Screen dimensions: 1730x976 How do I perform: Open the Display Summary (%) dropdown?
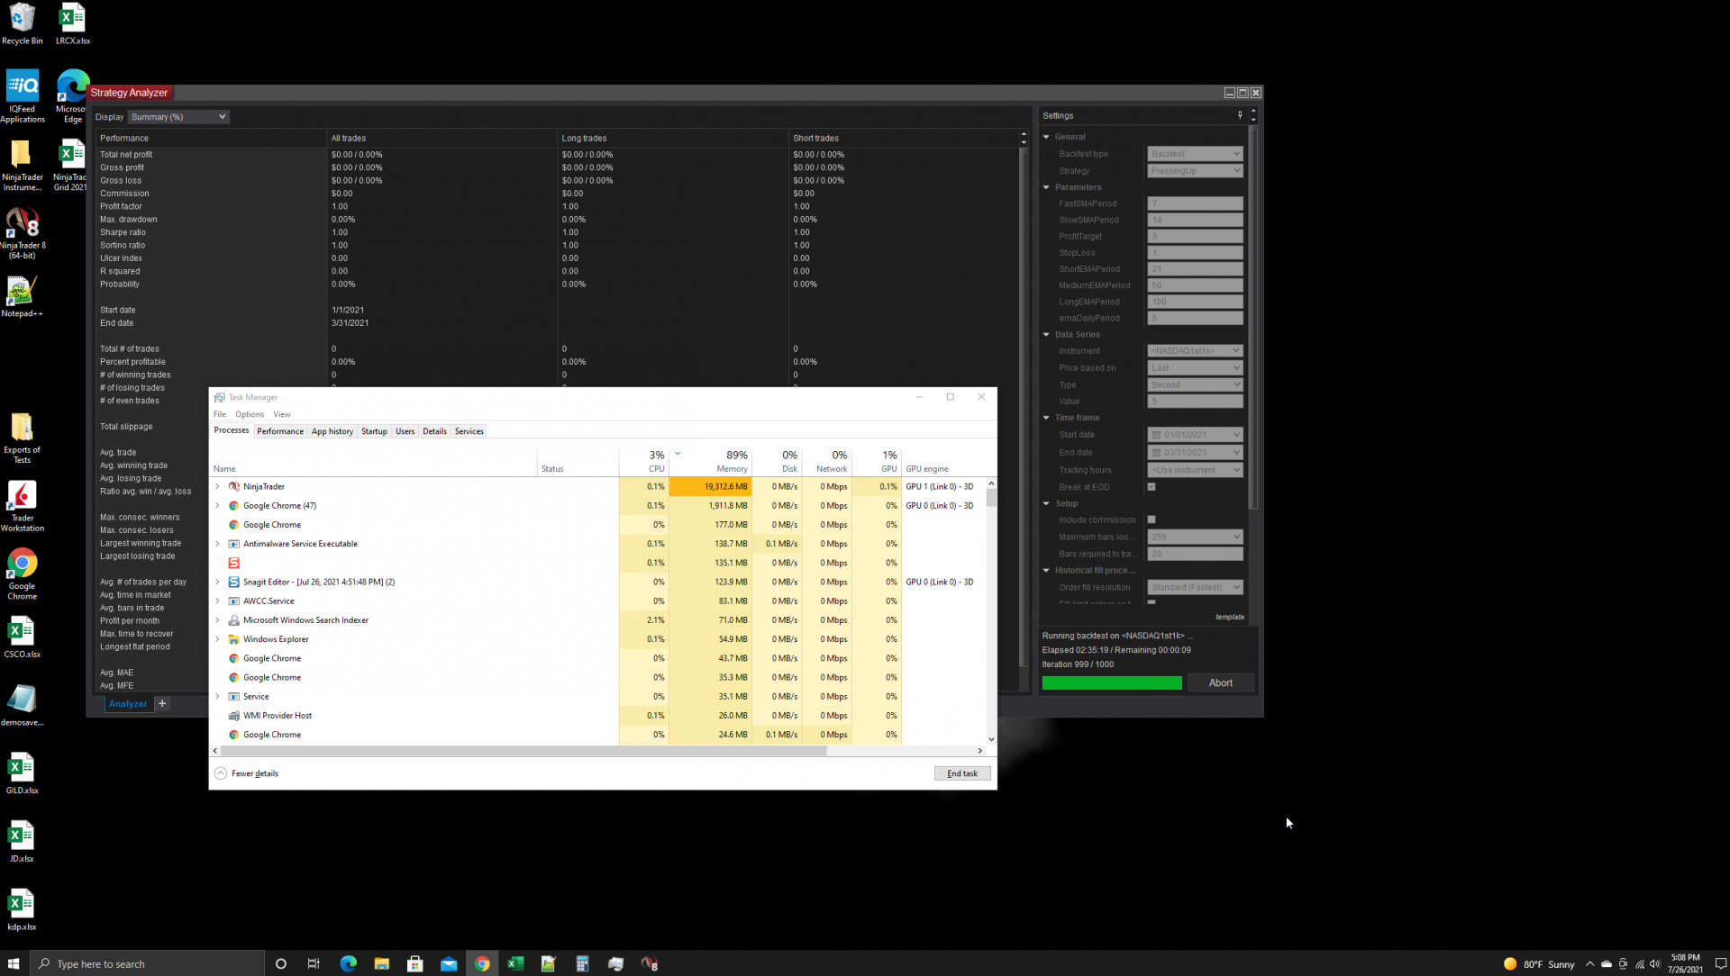coord(178,117)
